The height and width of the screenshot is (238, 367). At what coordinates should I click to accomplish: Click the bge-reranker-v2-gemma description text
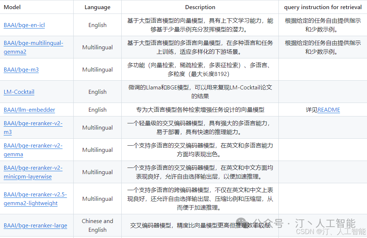(x=200, y=150)
